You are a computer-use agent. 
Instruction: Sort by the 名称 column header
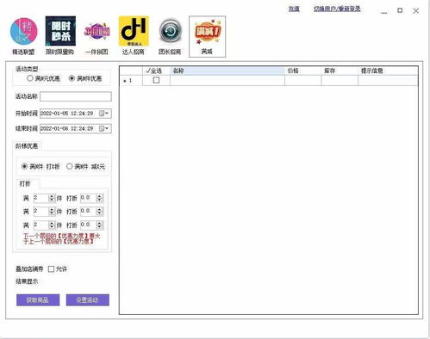(x=227, y=71)
